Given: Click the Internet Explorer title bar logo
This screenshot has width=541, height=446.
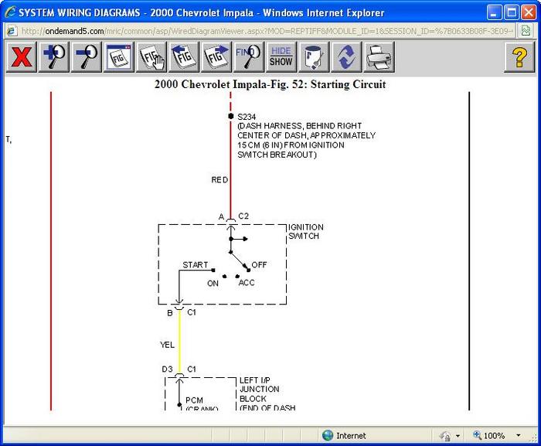Looking at the screenshot, I should tap(10, 12).
